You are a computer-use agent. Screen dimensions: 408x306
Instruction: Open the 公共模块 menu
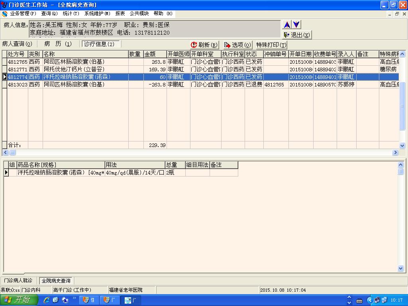(x=139, y=14)
